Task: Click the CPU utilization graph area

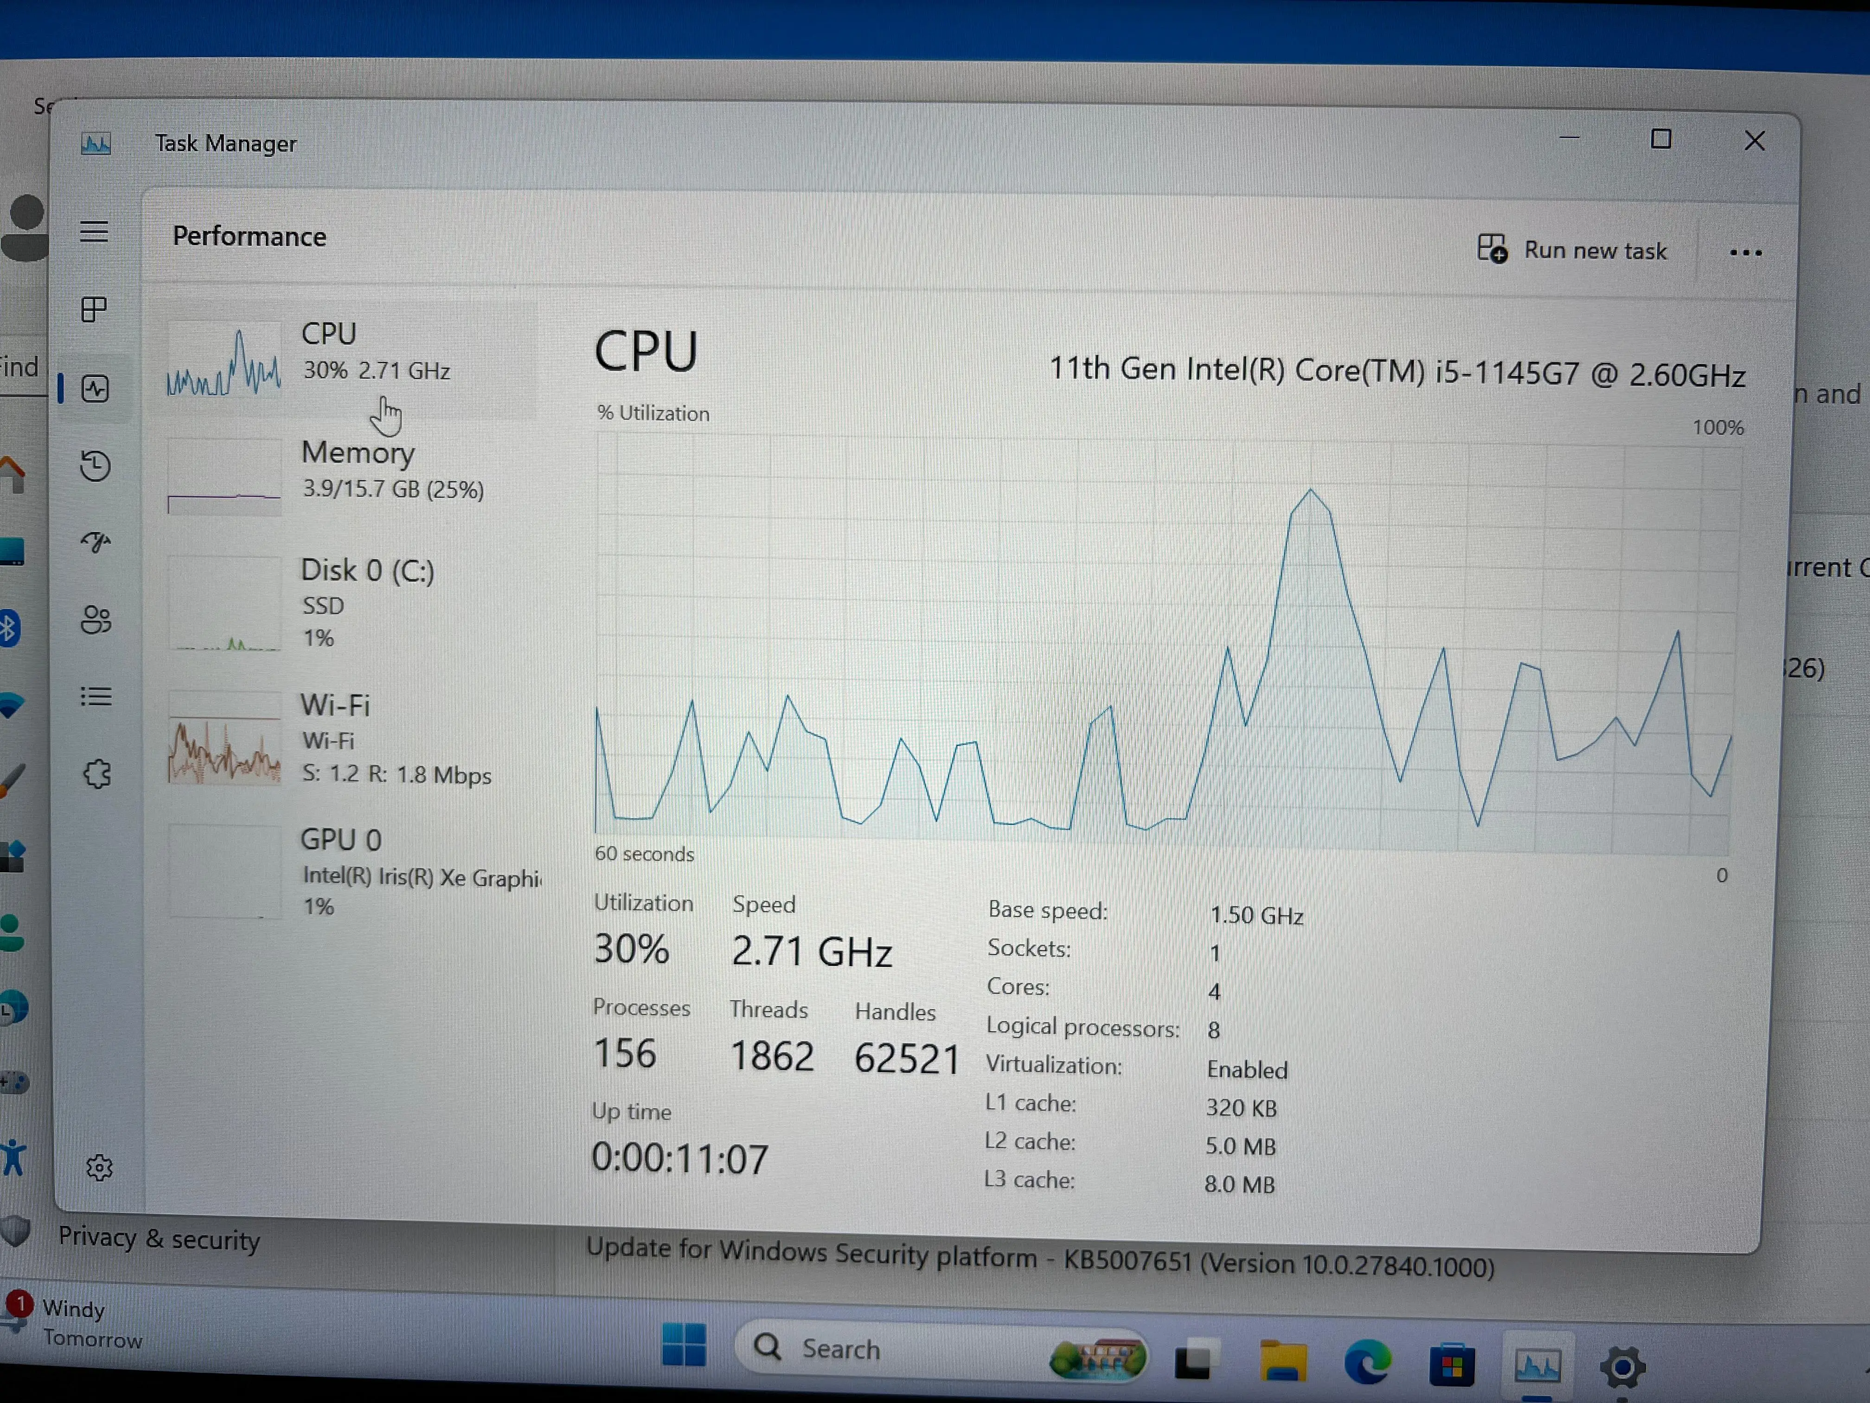Action: [x=1166, y=643]
